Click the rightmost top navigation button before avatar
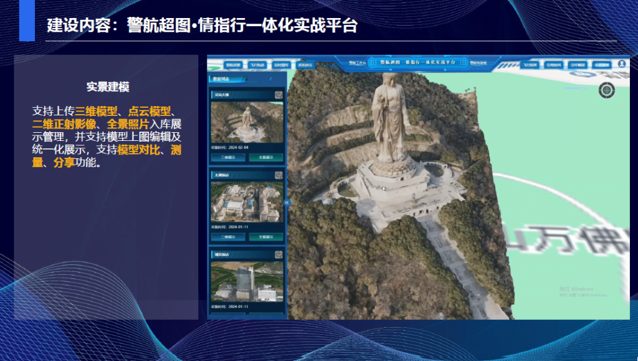Viewport: 638px width, 361px height. click(601, 64)
